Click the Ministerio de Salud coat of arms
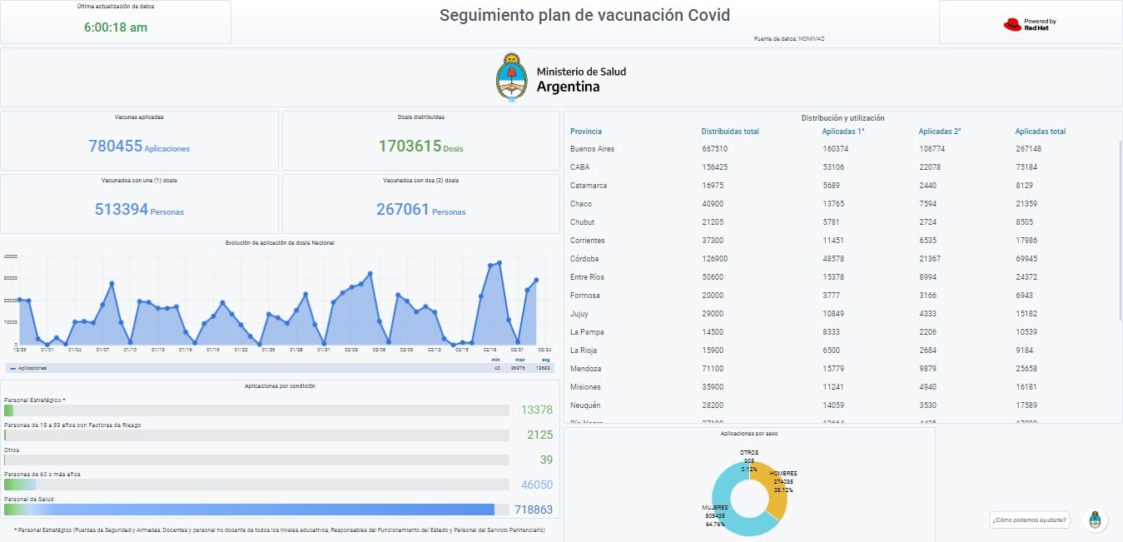The height and width of the screenshot is (542, 1123). point(512,77)
